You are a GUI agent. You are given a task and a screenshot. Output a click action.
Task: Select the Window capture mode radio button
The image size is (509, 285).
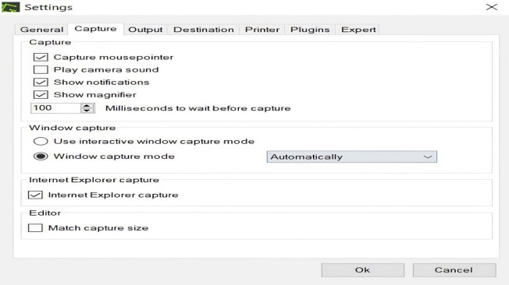(x=41, y=157)
